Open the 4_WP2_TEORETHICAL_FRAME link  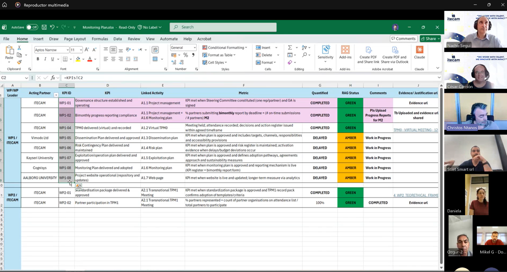point(416,195)
